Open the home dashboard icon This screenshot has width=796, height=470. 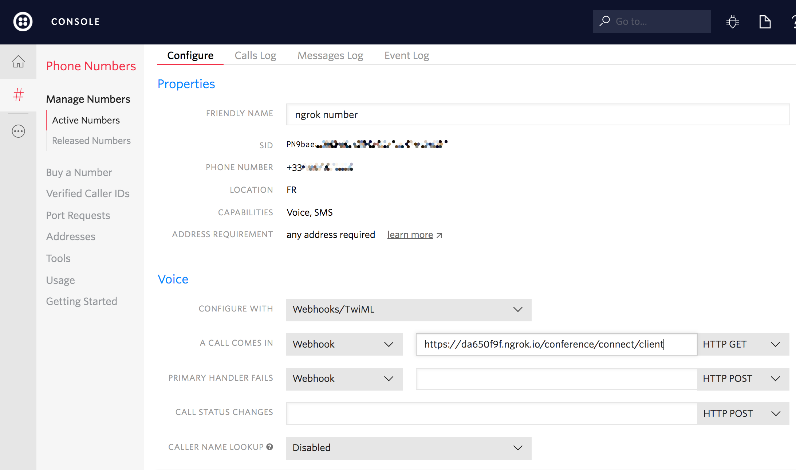18,62
